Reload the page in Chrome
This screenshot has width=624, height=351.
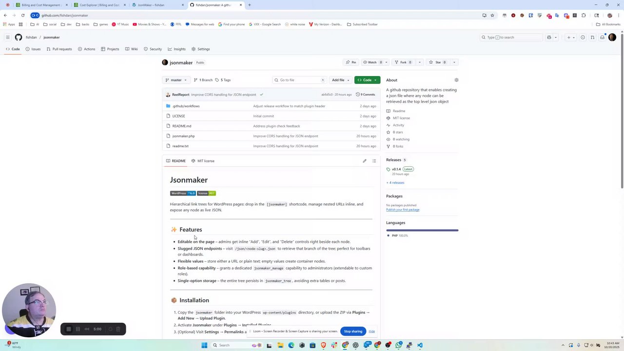point(22,15)
